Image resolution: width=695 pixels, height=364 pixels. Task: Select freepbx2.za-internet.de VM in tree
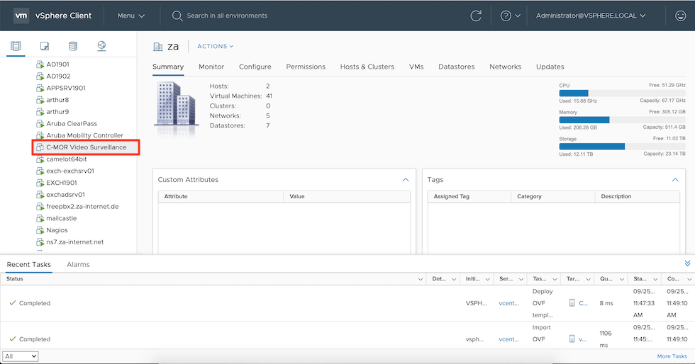(82, 206)
